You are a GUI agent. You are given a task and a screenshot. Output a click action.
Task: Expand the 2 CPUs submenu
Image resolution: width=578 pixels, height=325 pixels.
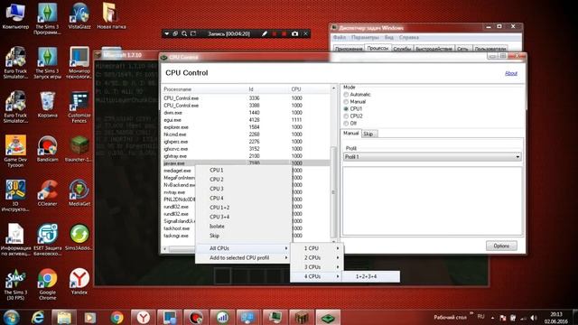[x=317, y=257]
